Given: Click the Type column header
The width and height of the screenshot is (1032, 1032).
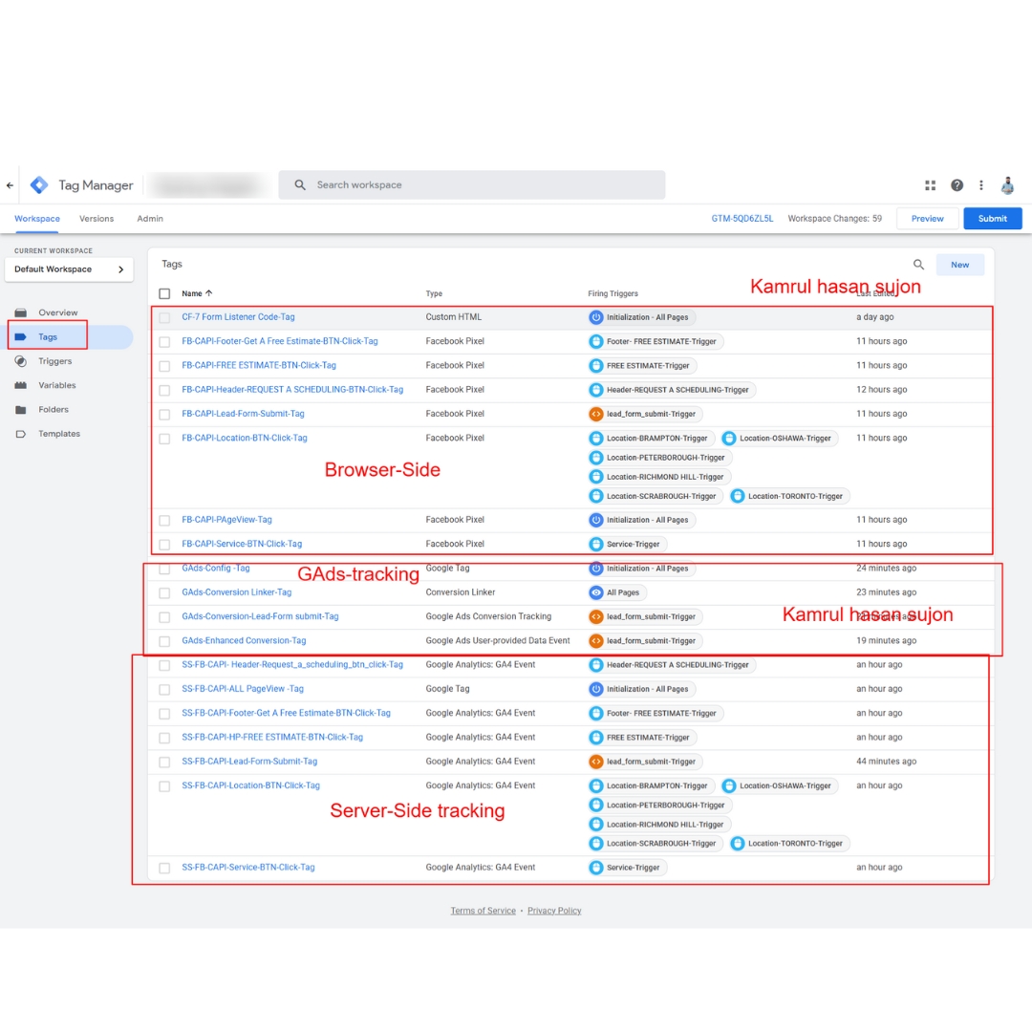Looking at the screenshot, I should click(434, 293).
